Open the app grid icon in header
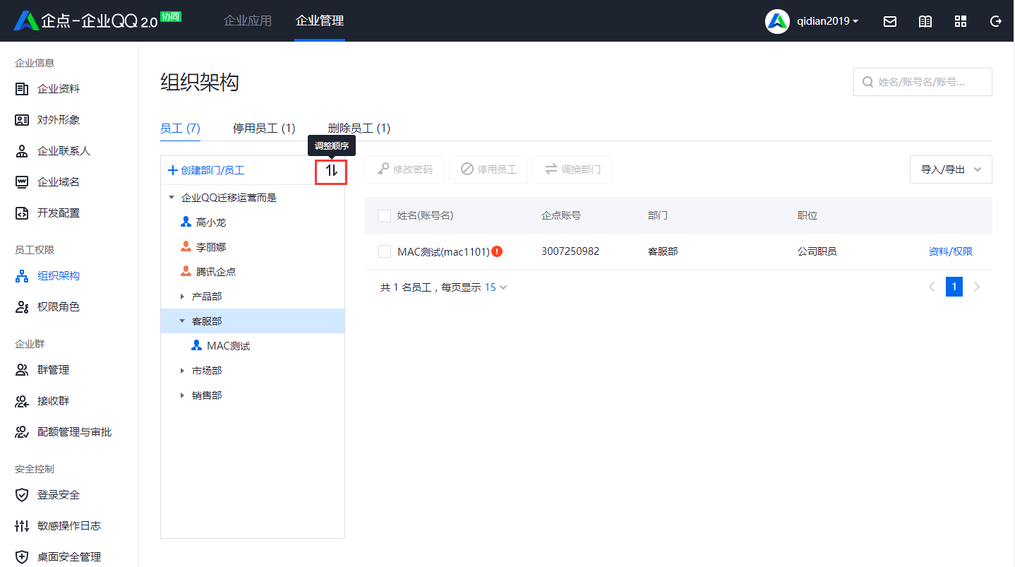Image resolution: width=1015 pixels, height=567 pixels. coord(961,21)
